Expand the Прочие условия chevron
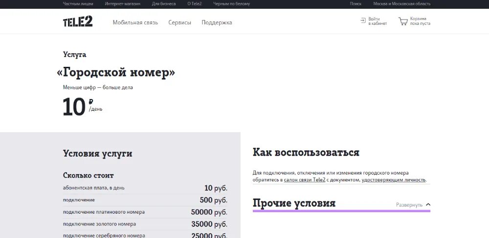489x238 pixels. [428, 204]
